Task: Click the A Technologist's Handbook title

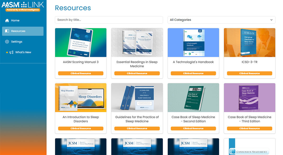Action: [x=193, y=62]
